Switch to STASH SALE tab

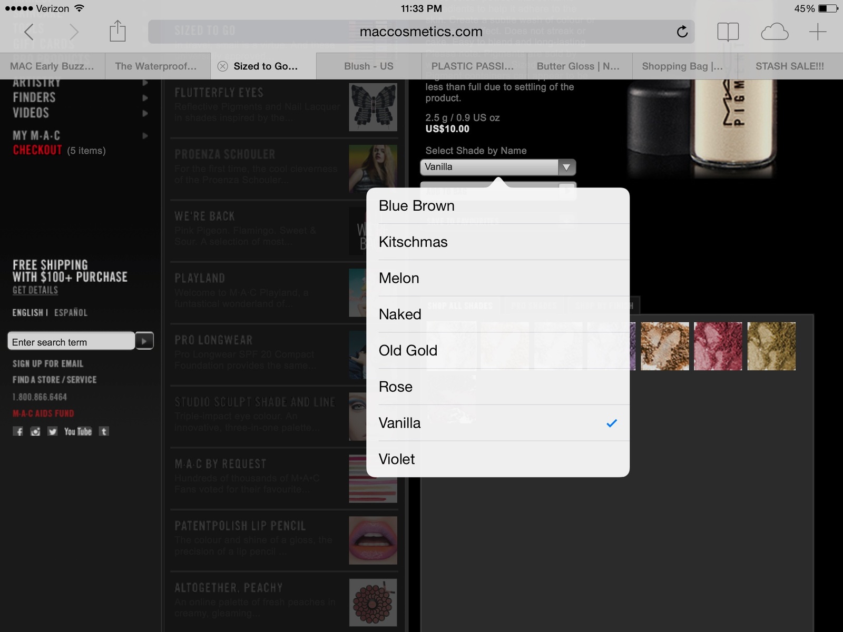coord(790,66)
